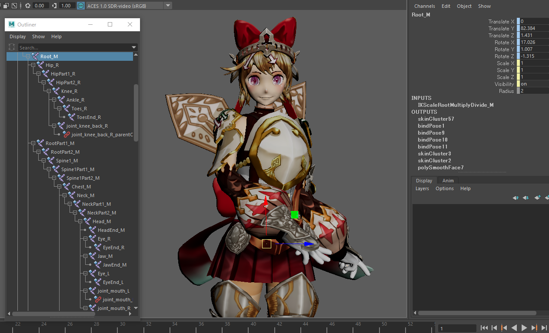Click the Jaw_M joint icon
Viewport: 549px width, 333px height.
pos(92,256)
